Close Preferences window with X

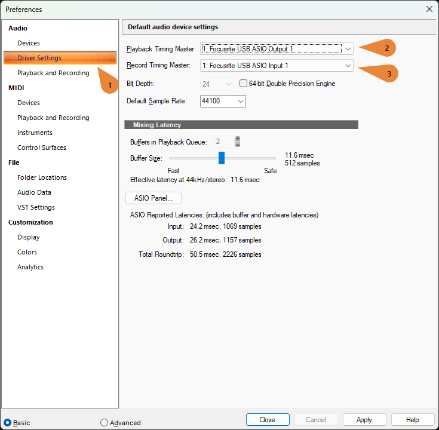(x=429, y=9)
